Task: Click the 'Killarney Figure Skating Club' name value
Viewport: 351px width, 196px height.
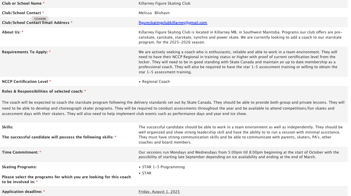Action: [164, 3]
